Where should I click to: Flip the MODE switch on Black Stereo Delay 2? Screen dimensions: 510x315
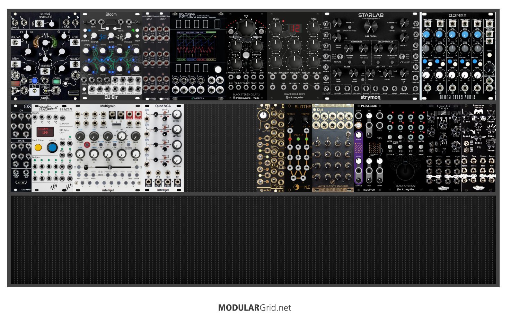click(x=261, y=31)
